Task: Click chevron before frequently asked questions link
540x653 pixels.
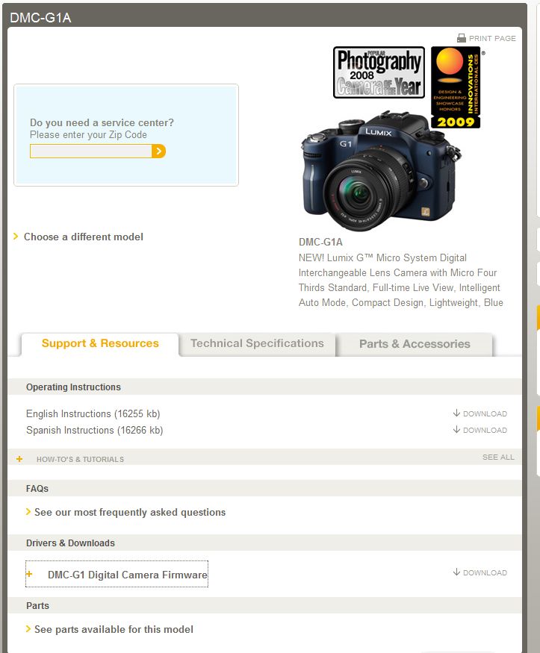Action: tap(28, 512)
